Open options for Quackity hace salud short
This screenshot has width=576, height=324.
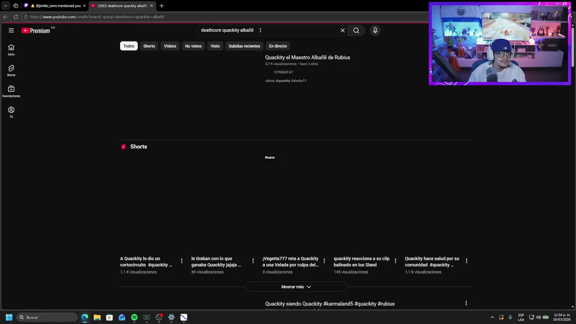[x=467, y=261]
